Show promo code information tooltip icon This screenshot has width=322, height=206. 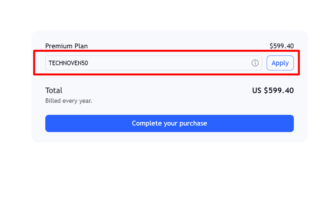255,63
